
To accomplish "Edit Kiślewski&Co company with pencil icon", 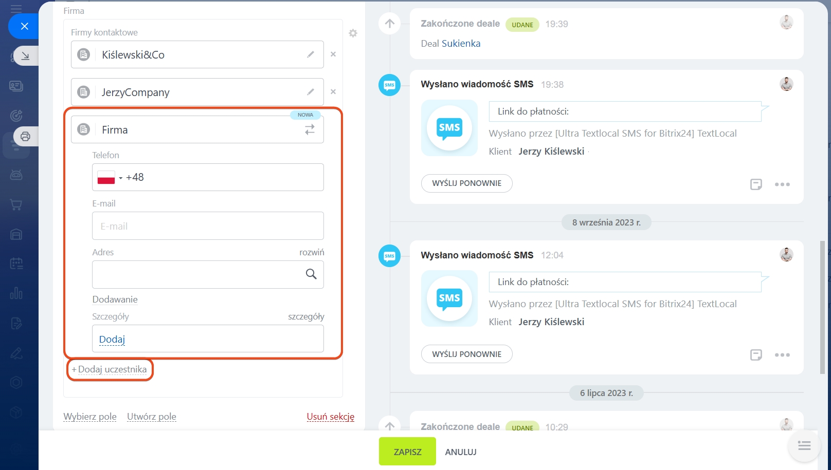I will coord(311,54).
